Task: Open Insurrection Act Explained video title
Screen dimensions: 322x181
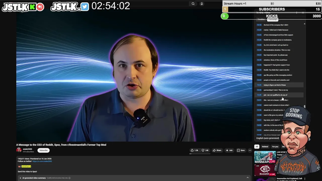Action: pos(289,179)
